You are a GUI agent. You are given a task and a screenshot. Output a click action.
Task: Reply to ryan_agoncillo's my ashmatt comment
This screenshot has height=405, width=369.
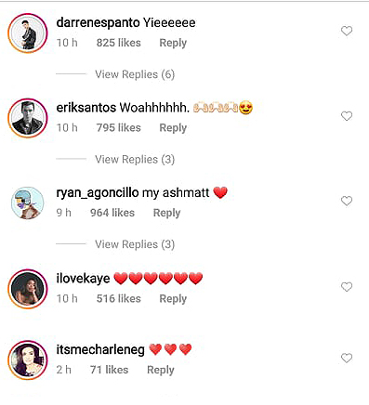click(166, 213)
